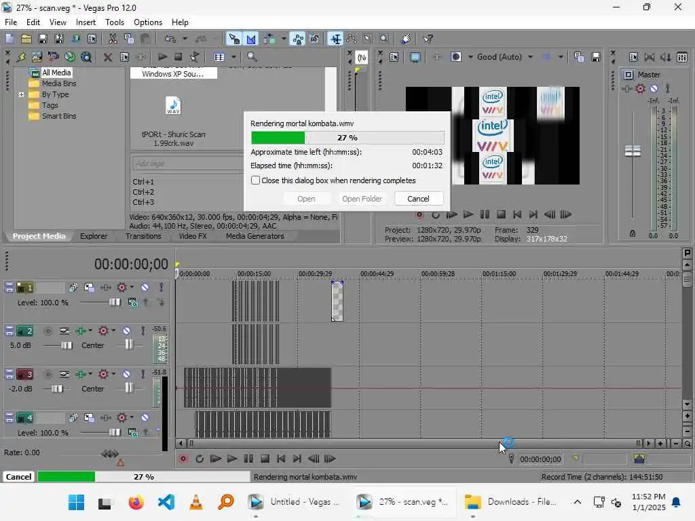The width and height of the screenshot is (695, 521).
Task: Click the red X remove media icon
Action: point(107,57)
